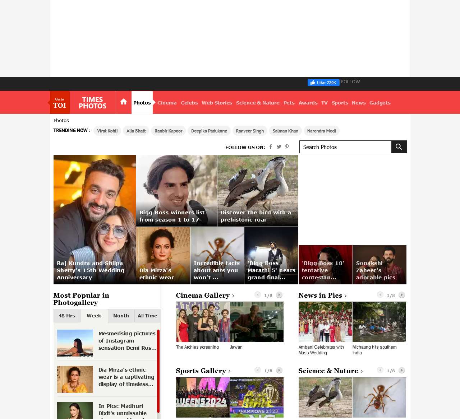The height and width of the screenshot is (419, 460).
Task: Open the TV menu item
Action: tap(325, 103)
